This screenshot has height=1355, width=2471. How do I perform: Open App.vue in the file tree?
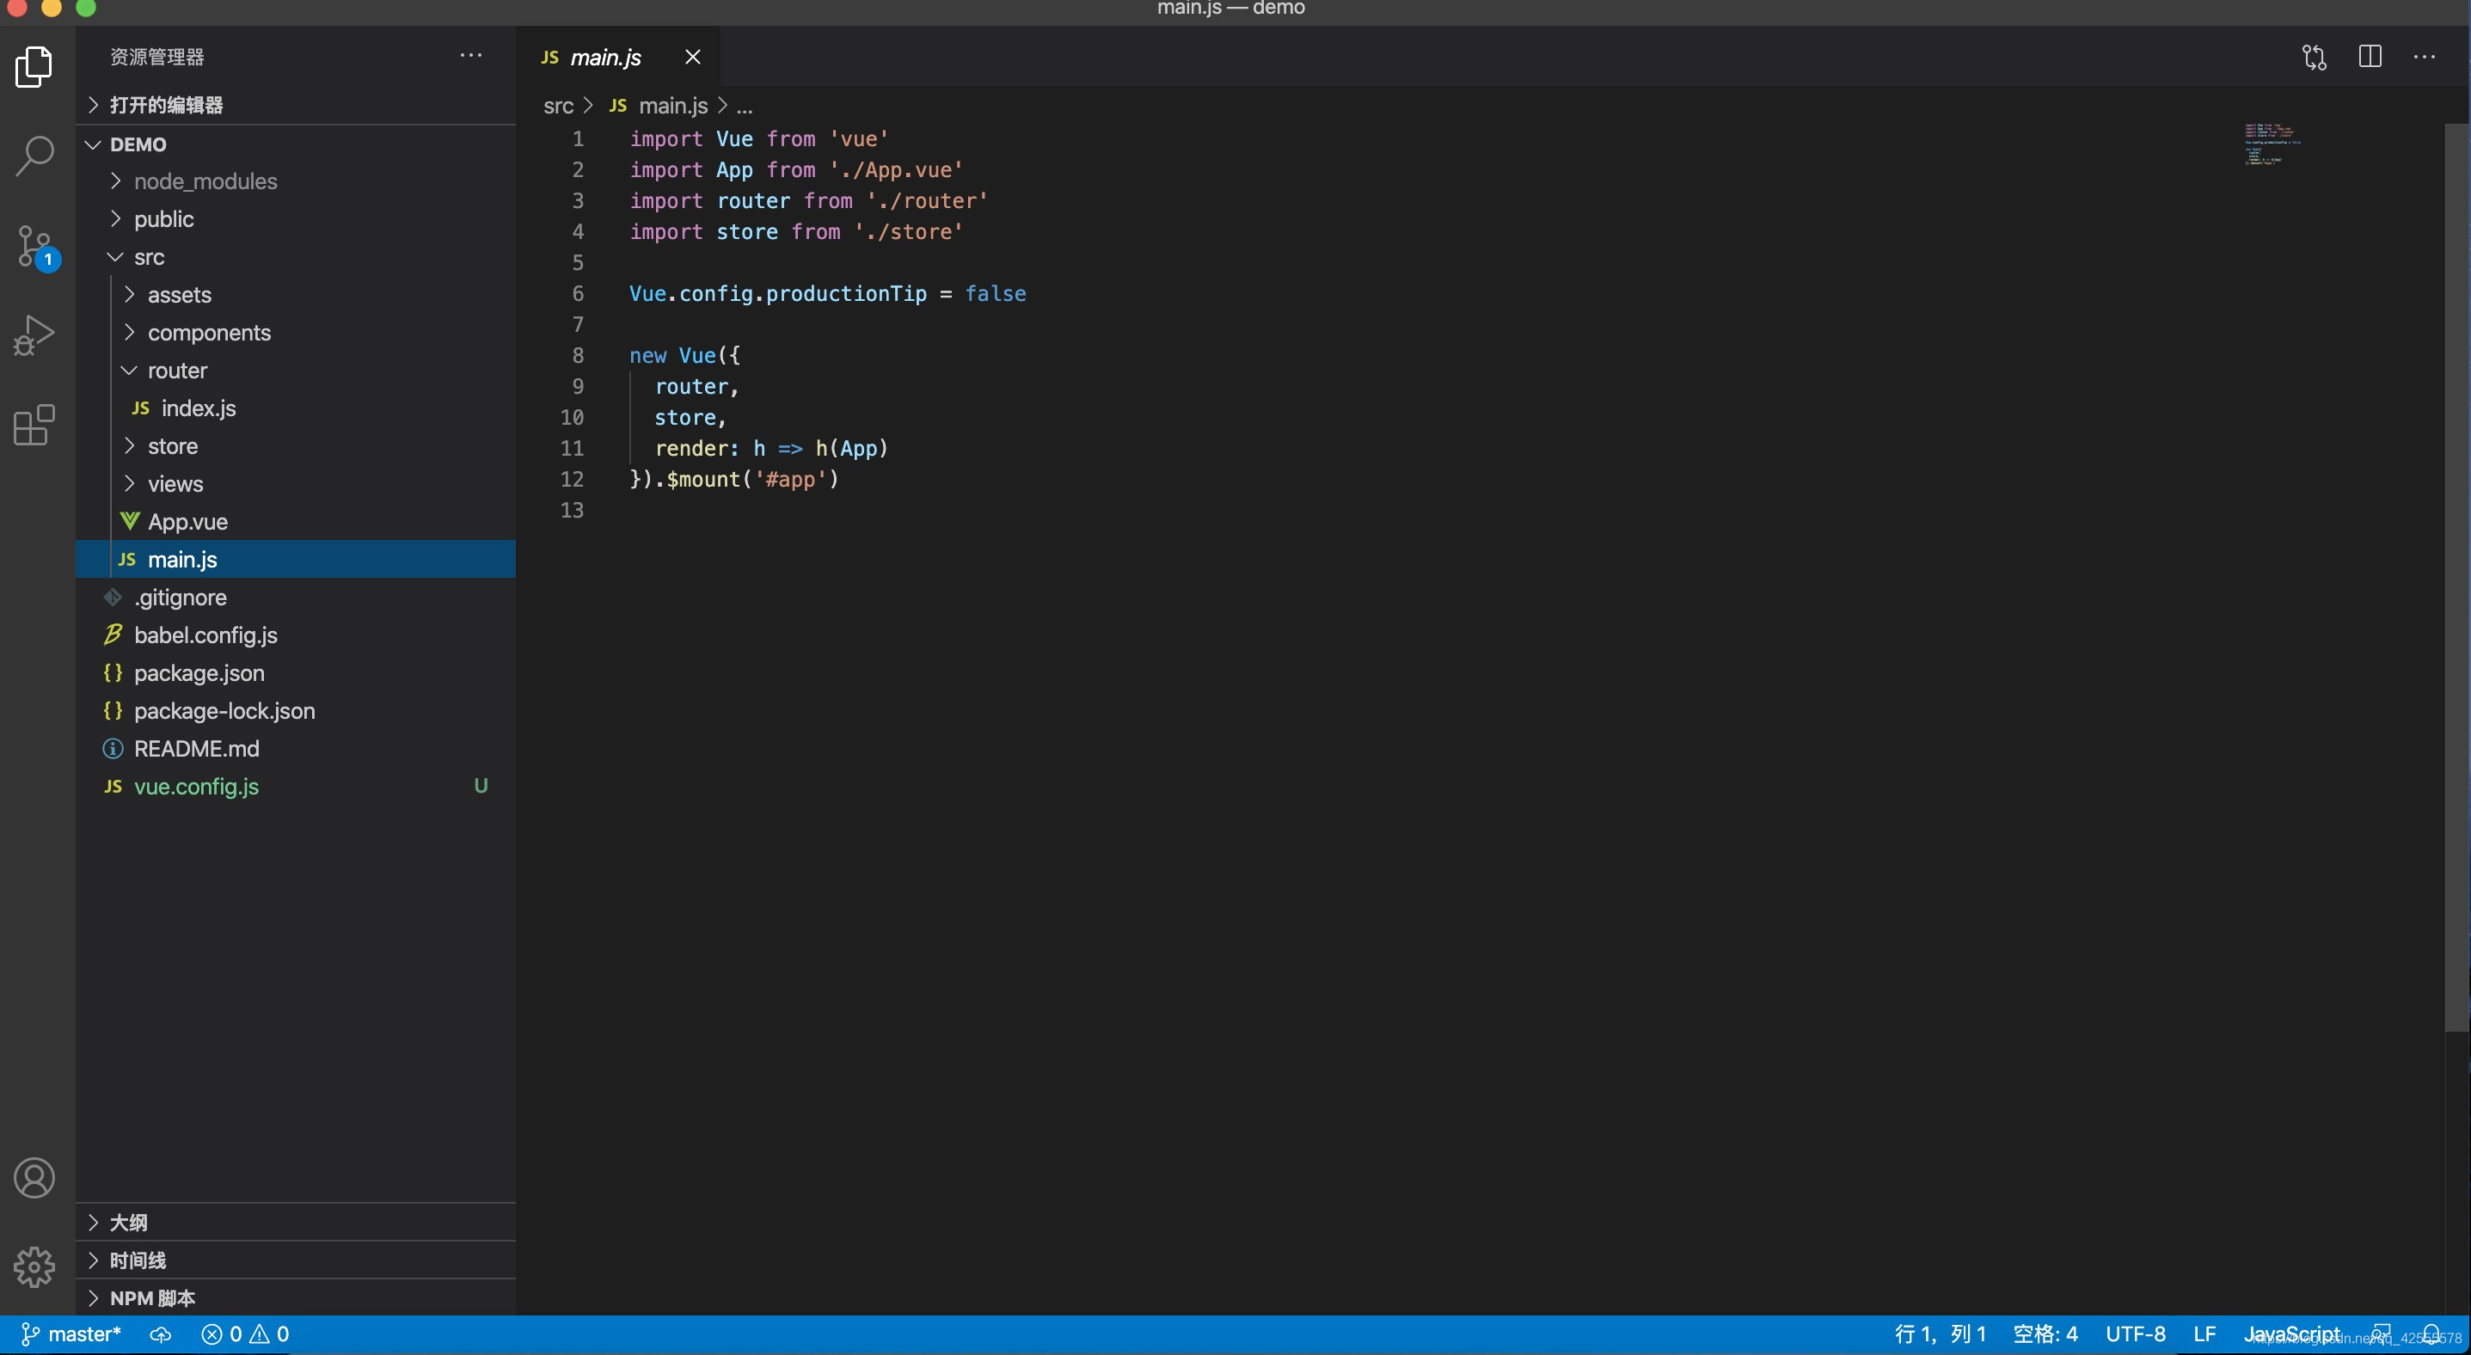(296, 521)
